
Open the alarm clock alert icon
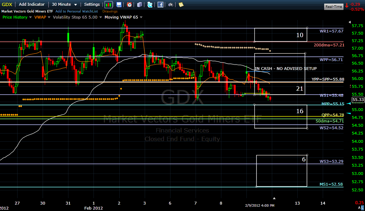click(129, 5)
